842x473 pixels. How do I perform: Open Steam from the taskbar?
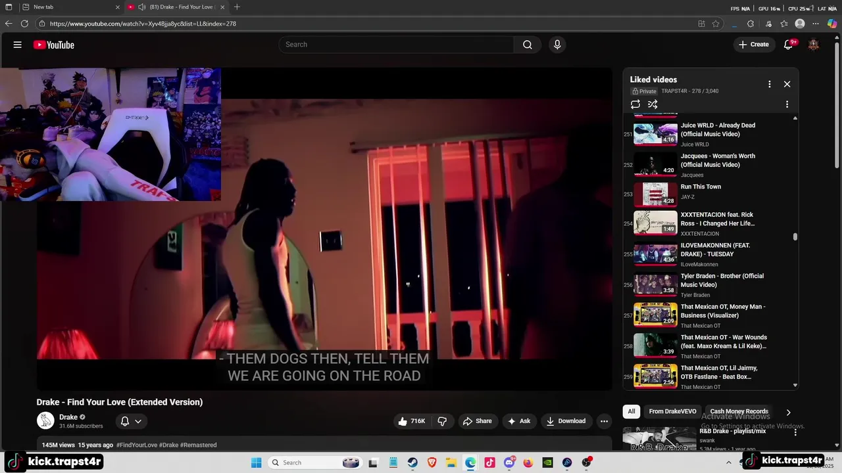pos(412,462)
